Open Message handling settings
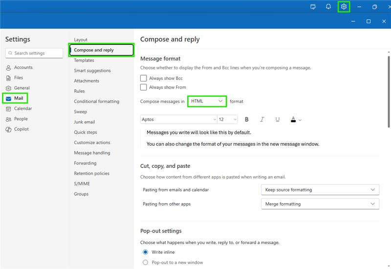The width and height of the screenshot is (391, 269). (x=92, y=153)
